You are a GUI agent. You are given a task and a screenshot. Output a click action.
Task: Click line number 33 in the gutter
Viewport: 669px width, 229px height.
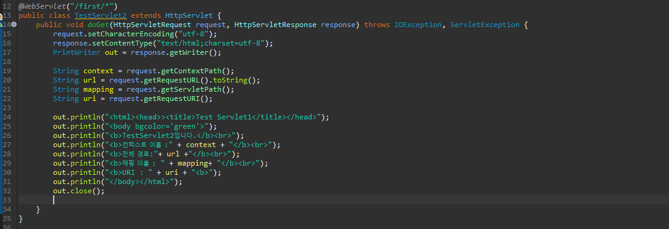(x=7, y=200)
